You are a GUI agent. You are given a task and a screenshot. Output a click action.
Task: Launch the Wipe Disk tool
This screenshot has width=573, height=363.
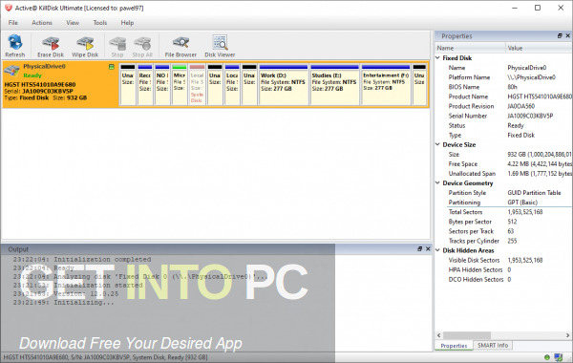pyautogui.click(x=85, y=47)
